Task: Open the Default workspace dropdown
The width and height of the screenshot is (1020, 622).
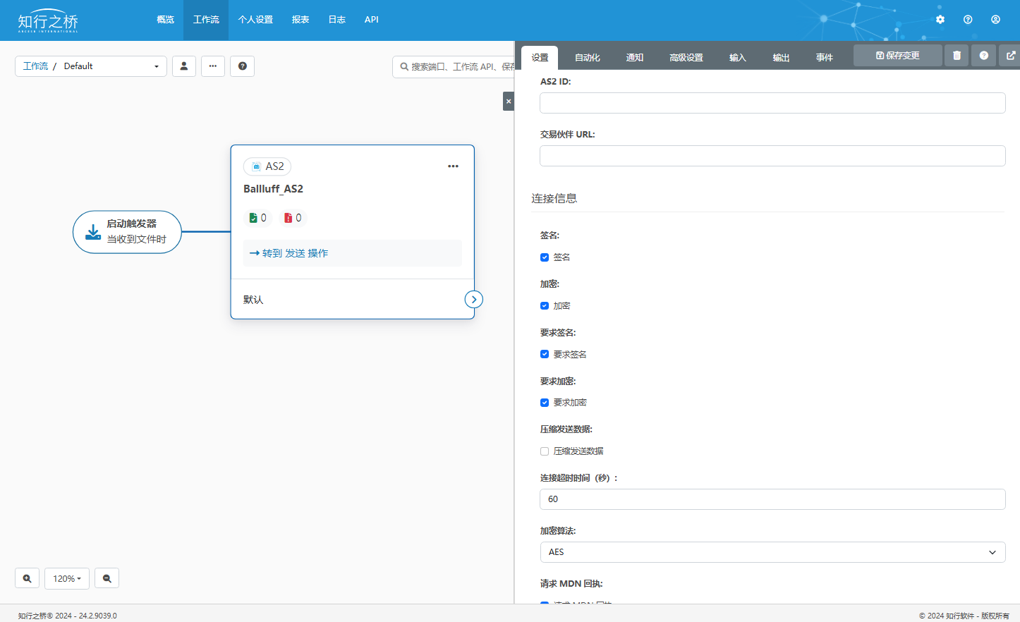Action: [111, 66]
